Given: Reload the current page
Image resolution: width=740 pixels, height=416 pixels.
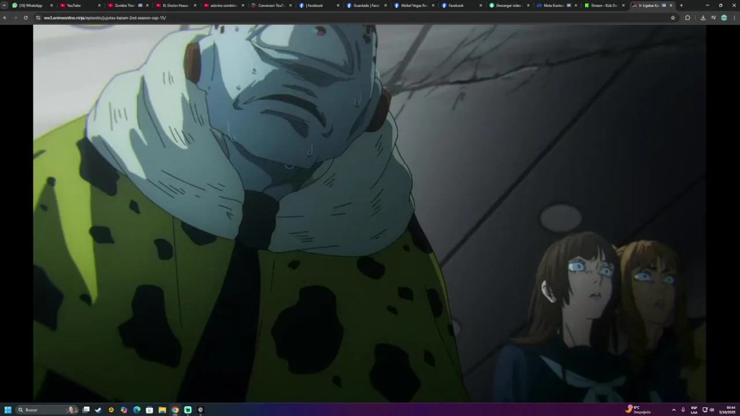Looking at the screenshot, I should point(25,18).
